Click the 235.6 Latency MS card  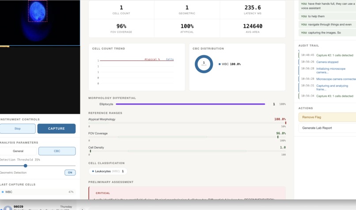(x=253, y=10)
